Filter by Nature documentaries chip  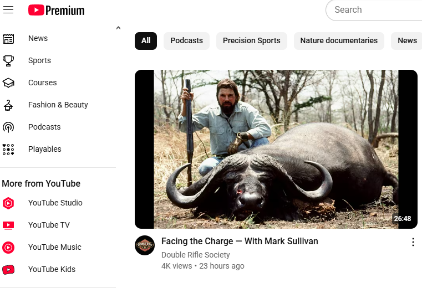(x=338, y=40)
